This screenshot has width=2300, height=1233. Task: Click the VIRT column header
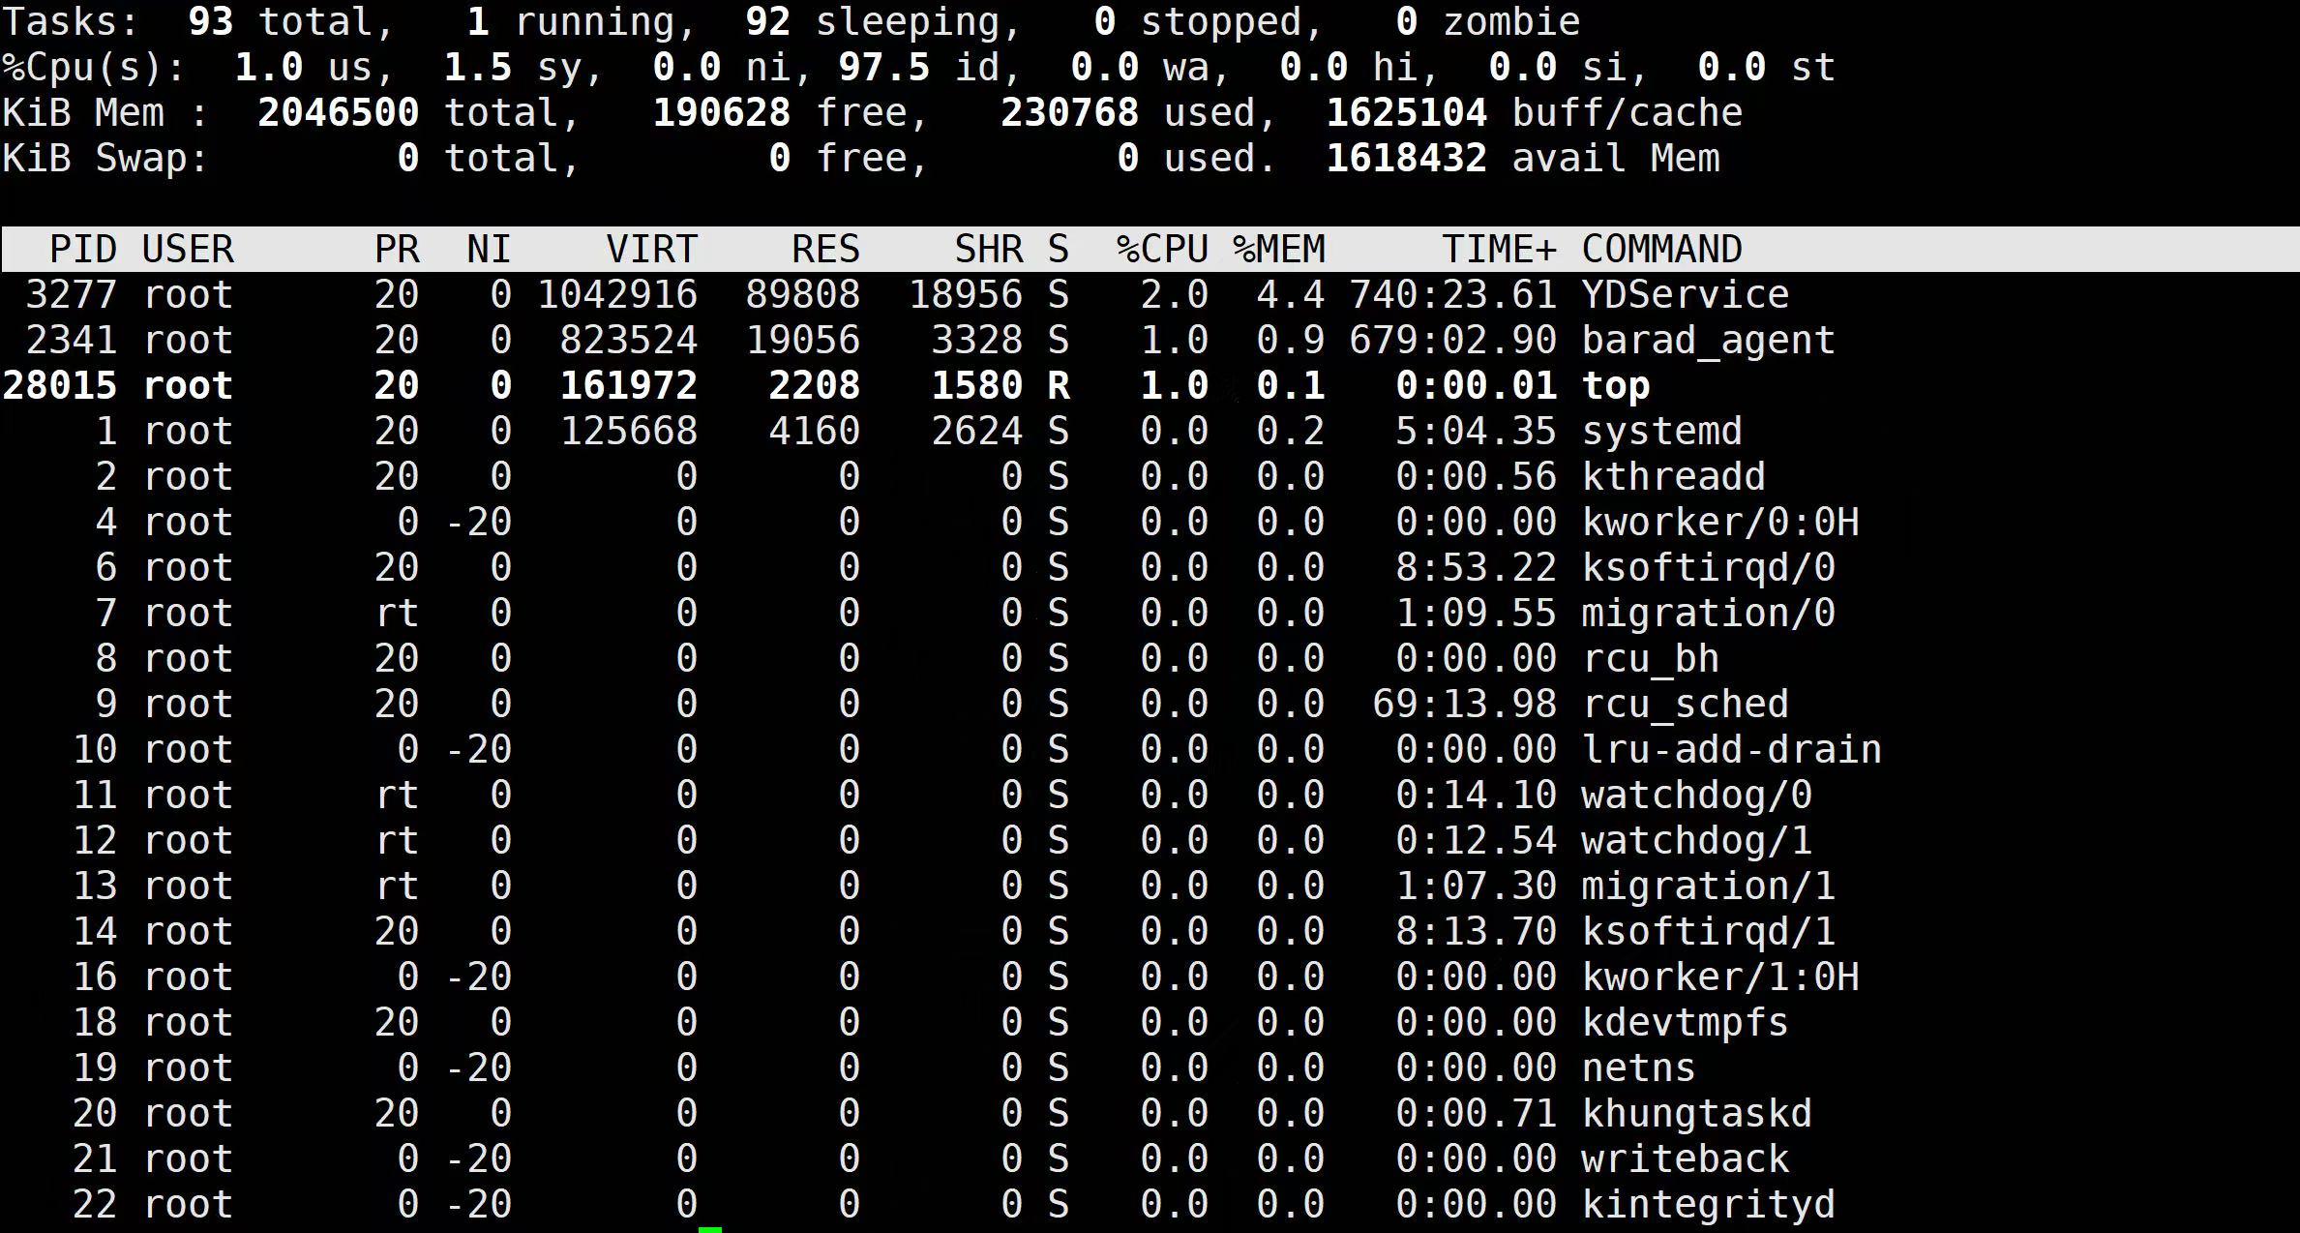point(651,250)
